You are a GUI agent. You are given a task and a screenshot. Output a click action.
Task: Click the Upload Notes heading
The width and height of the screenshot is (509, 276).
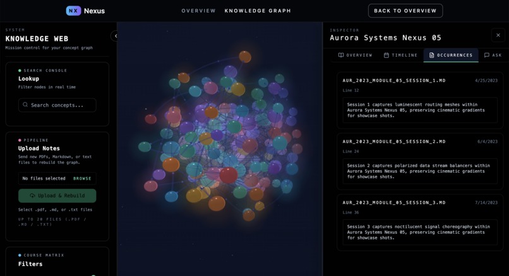(39, 148)
